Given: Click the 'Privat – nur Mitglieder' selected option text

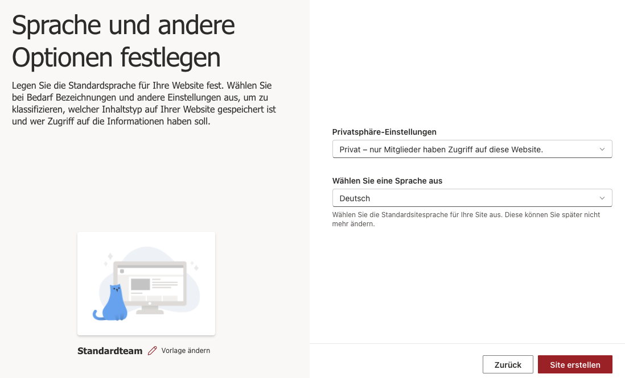Looking at the screenshot, I should click(441, 149).
